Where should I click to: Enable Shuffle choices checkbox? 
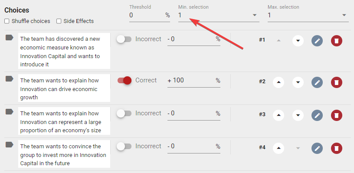coord(7,21)
